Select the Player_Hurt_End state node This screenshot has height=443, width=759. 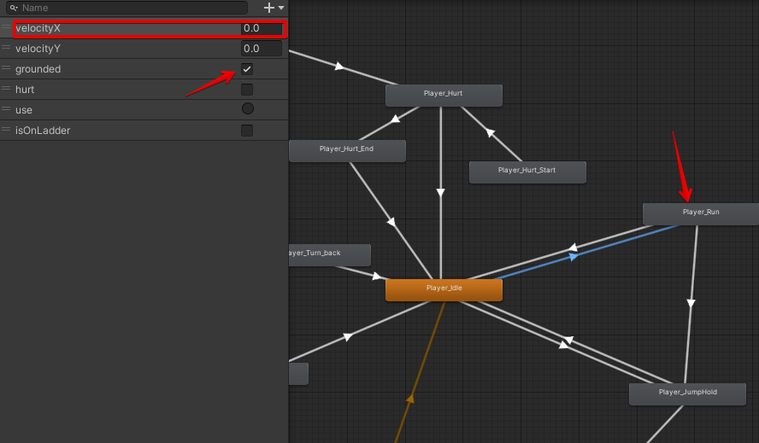tap(347, 149)
